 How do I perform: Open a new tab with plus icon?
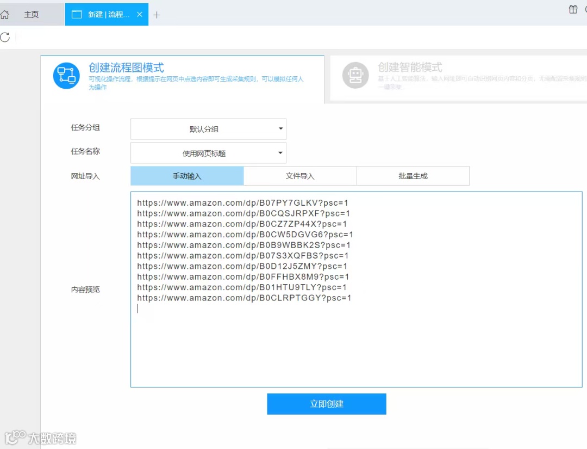pos(157,15)
